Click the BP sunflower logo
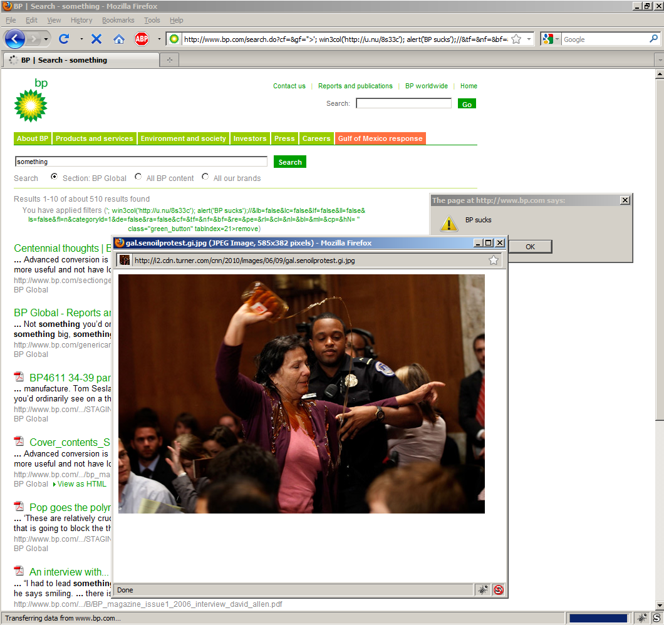This screenshot has width=664, height=625. click(x=31, y=105)
